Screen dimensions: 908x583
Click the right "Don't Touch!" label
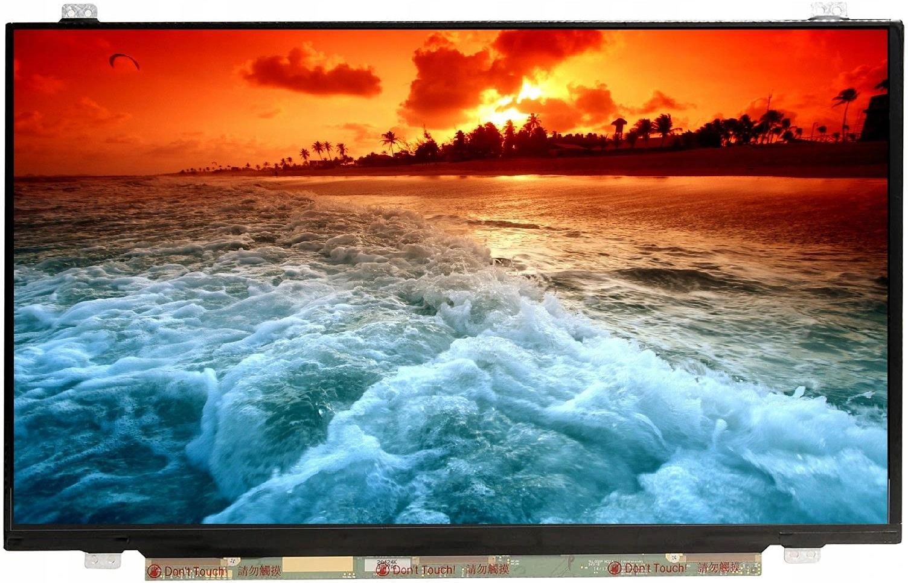pyautogui.click(x=655, y=568)
